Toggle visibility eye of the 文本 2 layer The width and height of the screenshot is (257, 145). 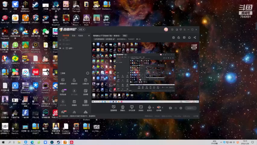[60, 40]
